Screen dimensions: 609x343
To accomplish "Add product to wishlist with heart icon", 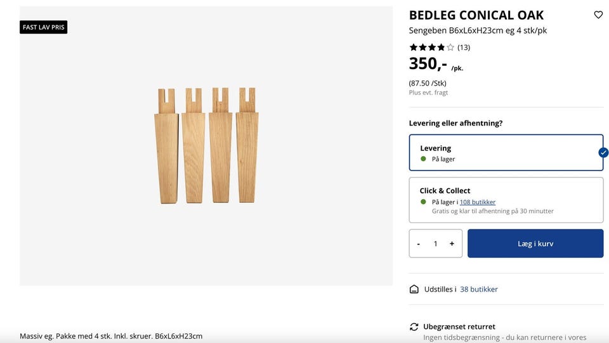I will point(598,15).
